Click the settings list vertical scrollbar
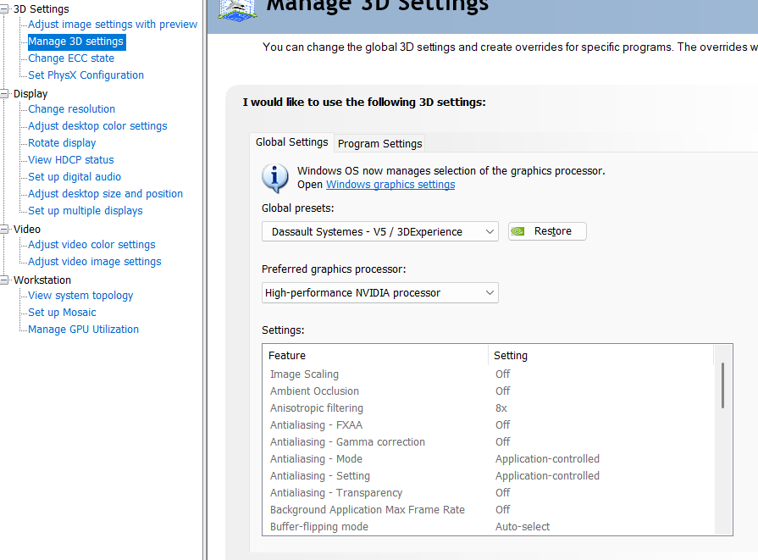Screen dimensions: 758x560 [x=722, y=385]
